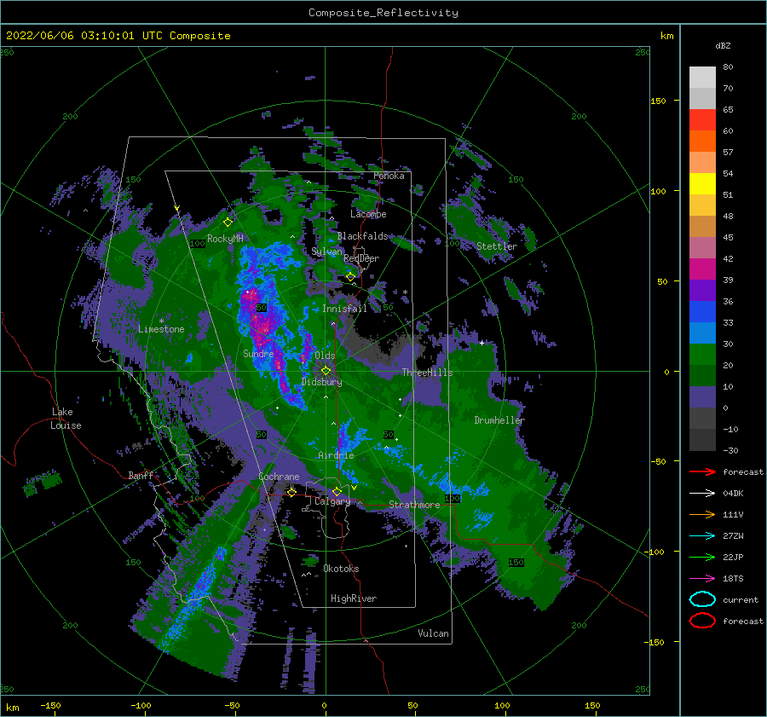The image size is (767, 717).
Task: Click the 18TS legend label
Action: click(x=733, y=579)
